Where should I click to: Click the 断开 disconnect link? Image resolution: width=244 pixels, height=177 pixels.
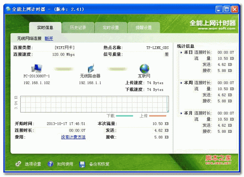pos(49,38)
